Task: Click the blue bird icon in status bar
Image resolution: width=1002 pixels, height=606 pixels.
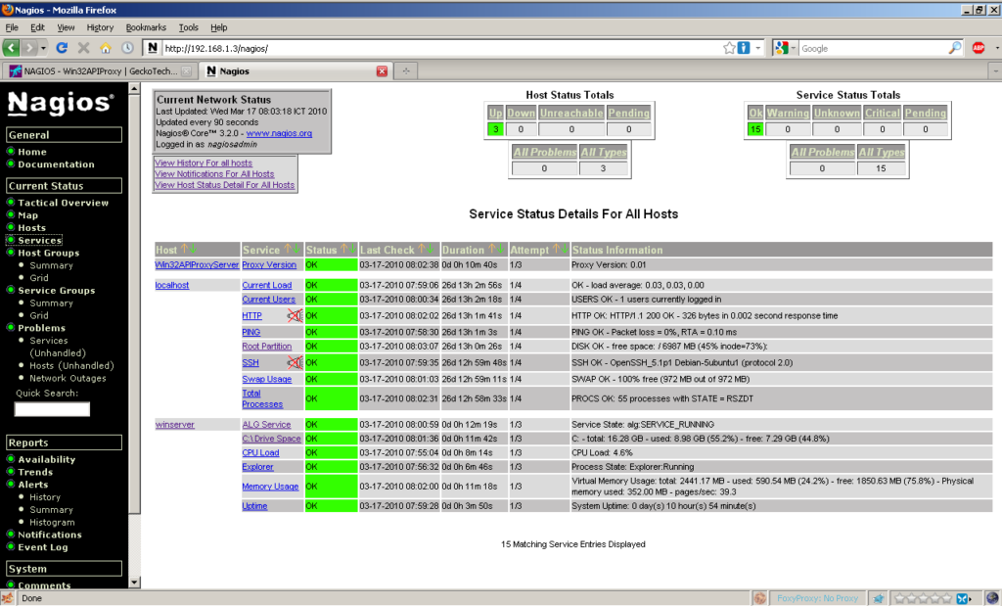Action: (879, 598)
